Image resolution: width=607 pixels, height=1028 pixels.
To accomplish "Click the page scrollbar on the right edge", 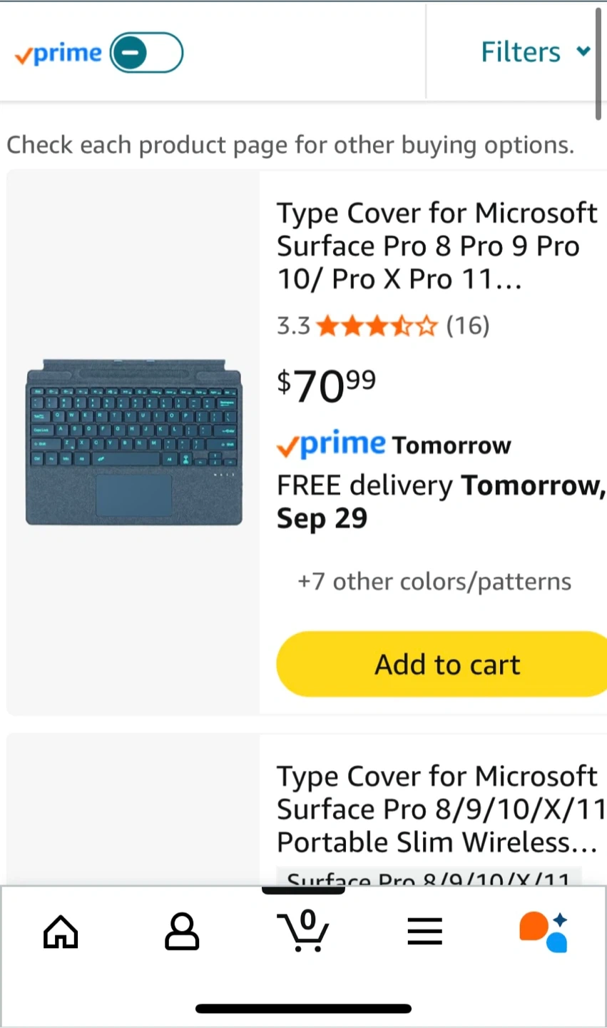I will click(598, 64).
